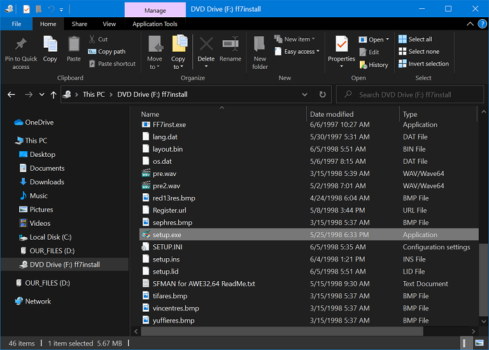This screenshot has width=489, height=350.
Task: Switch to the Share tab
Action: coord(79,24)
